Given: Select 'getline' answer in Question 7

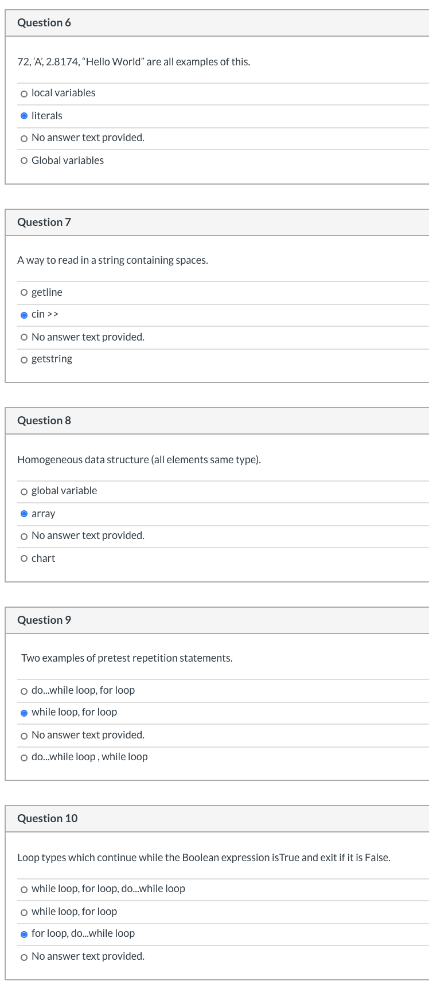Looking at the screenshot, I should (24, 293).
